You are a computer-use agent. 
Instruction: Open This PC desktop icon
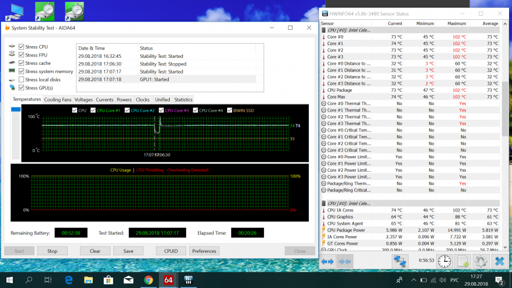pyautogui.click(x=14, y=12)
